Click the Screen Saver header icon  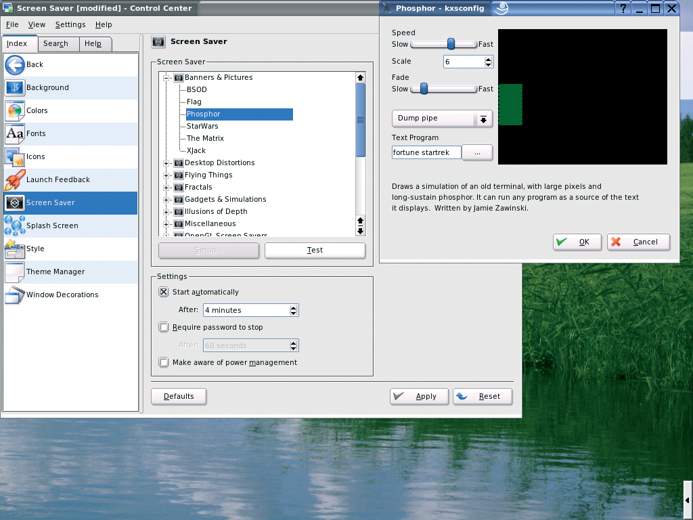tap(158, 41)
